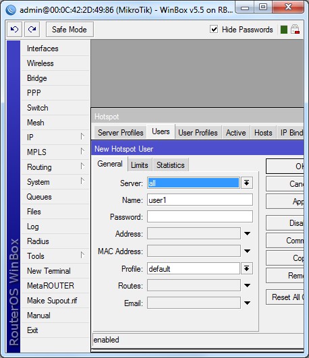Viewport: 309px width, 358px height.
Task: Expand the Tools submenu
Action: point(55,256)
